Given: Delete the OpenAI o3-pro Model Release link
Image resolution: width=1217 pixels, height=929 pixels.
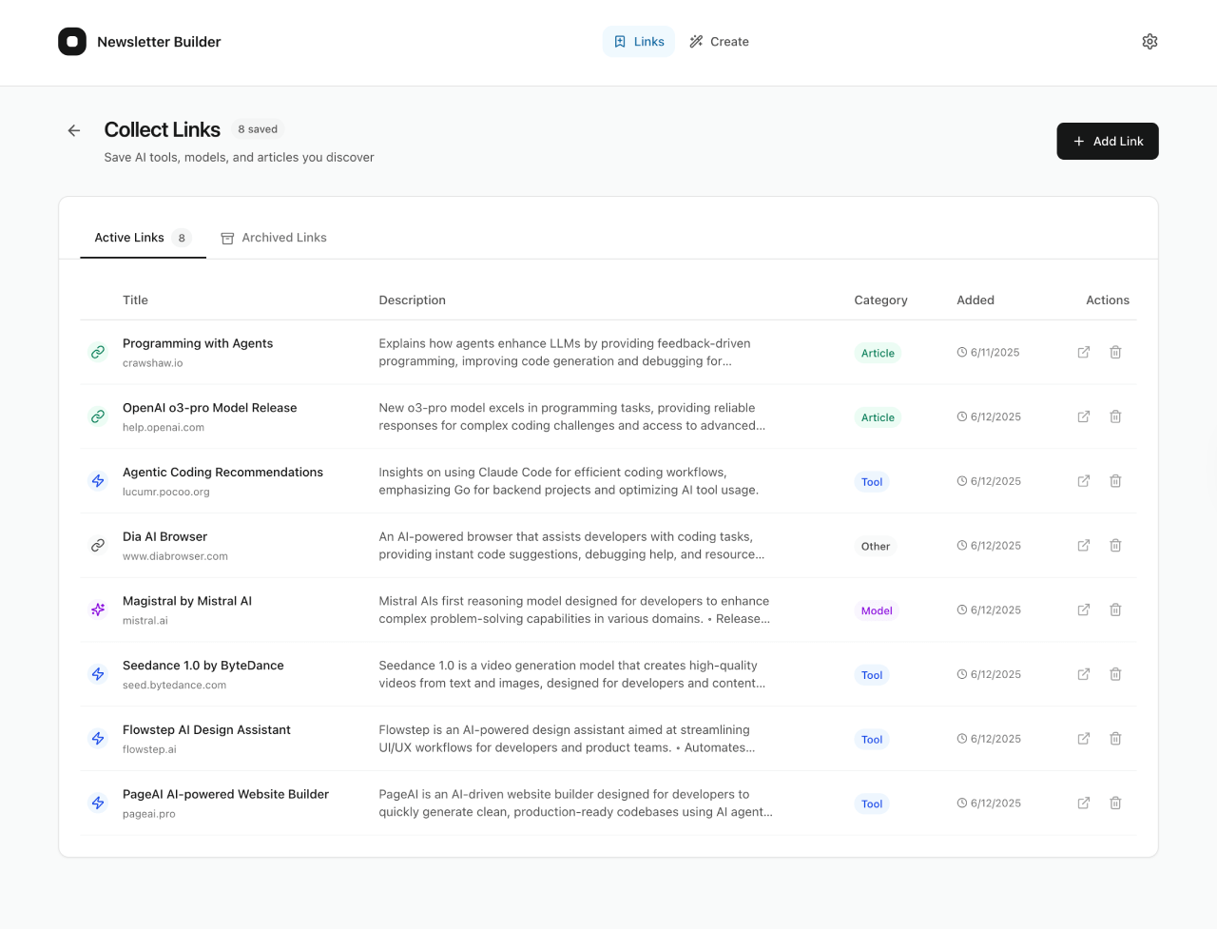Looking at the screenshot, I should (1115, 416).
